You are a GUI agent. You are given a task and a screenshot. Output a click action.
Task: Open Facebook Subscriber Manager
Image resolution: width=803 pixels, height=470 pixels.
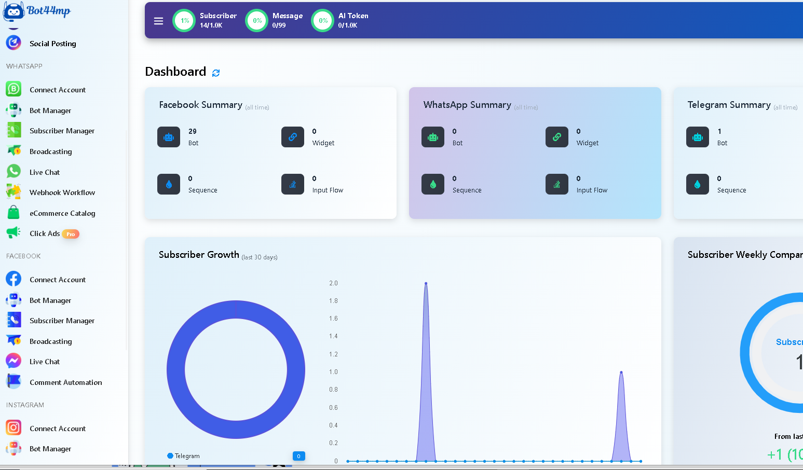coord(62,321)
